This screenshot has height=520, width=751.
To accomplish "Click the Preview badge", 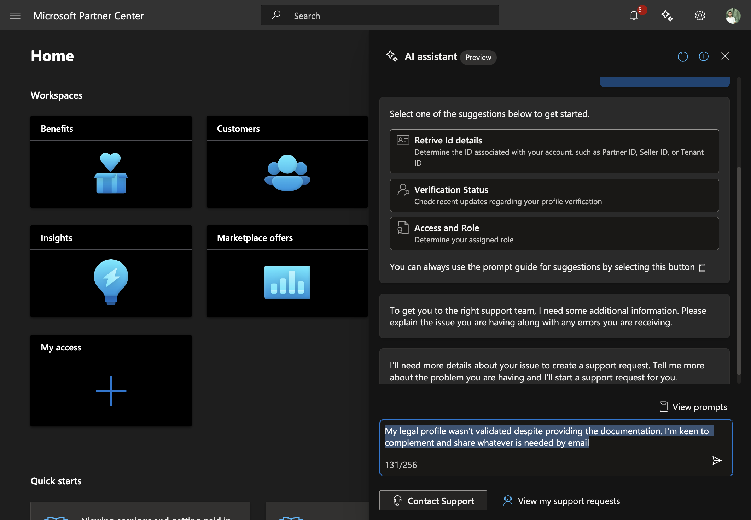I will pos(478,57).
